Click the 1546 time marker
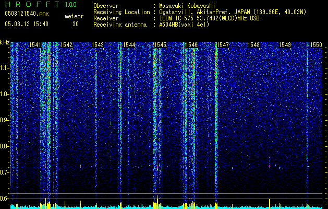The image size is (328, 209). (x=191, y=45)
